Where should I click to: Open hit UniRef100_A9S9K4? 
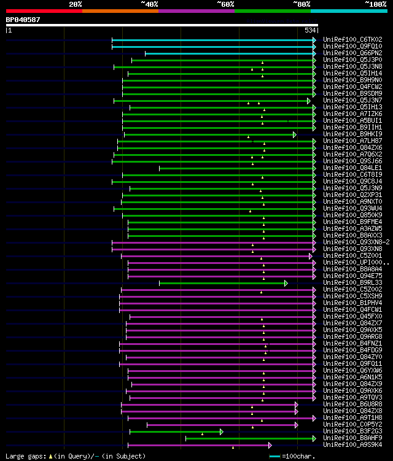pos(352,445)
